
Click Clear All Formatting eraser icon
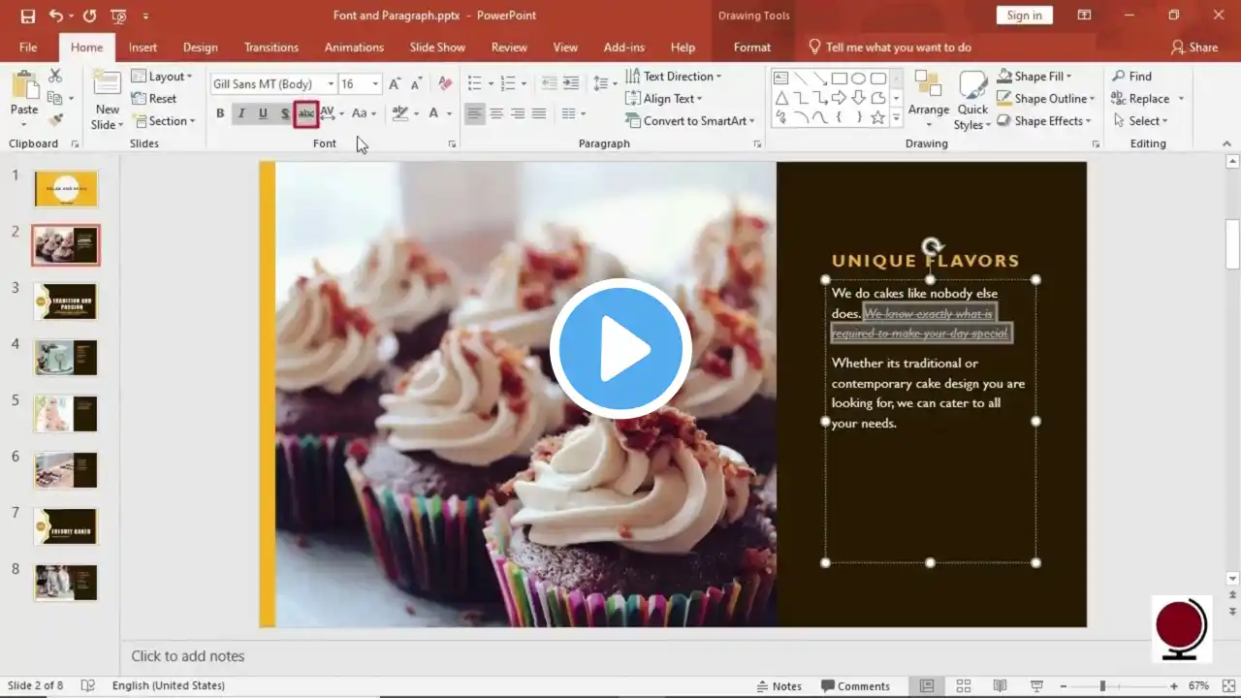coord(445,84)
